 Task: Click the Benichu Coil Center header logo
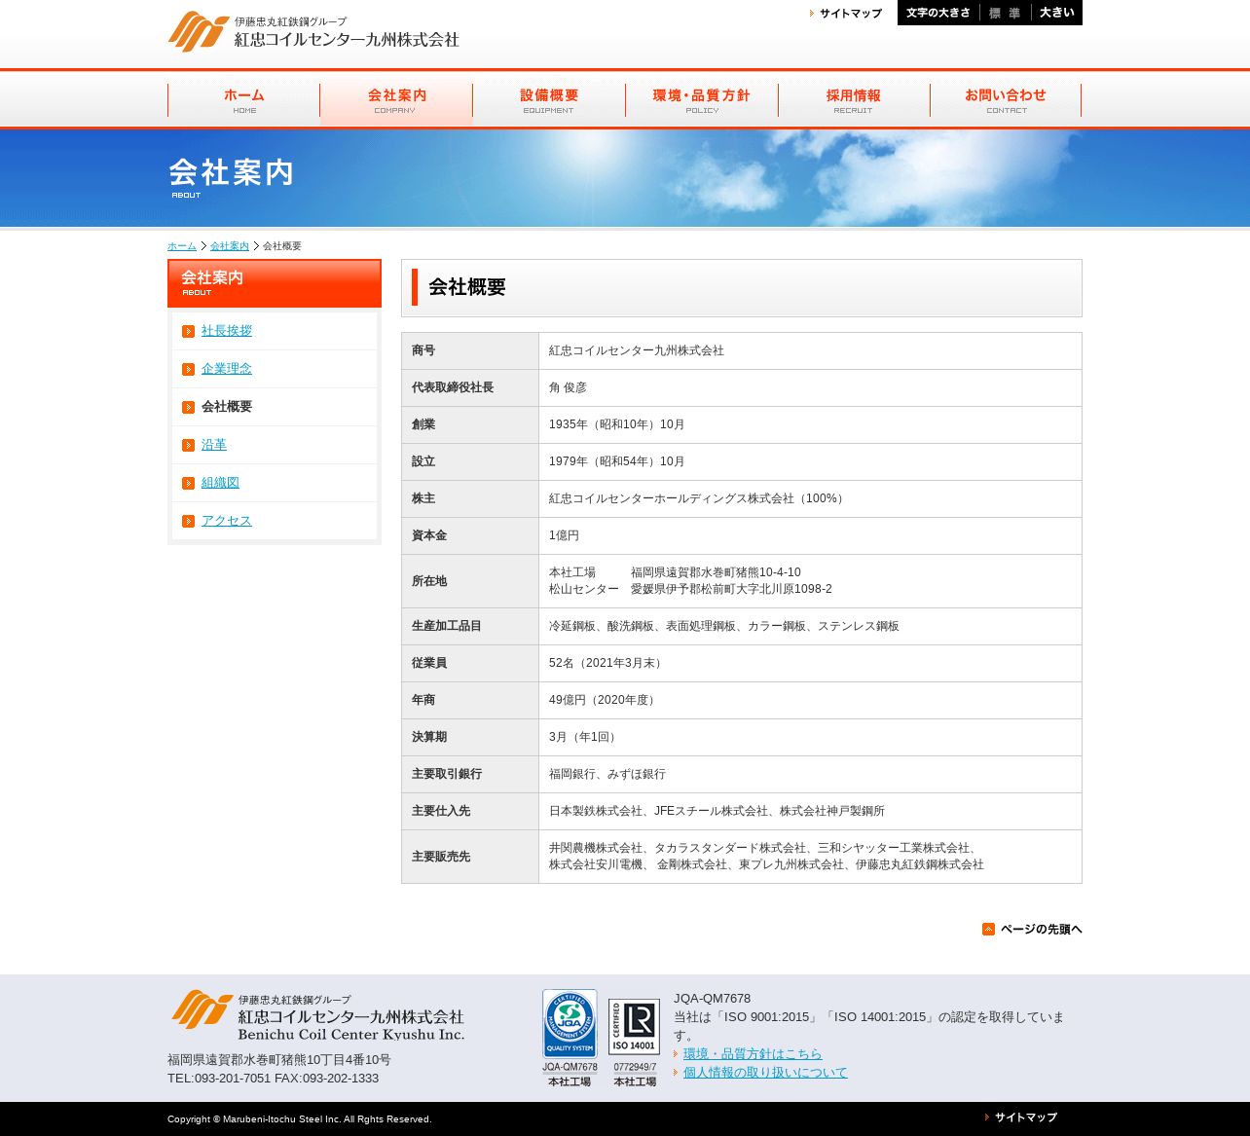point(312,32)
